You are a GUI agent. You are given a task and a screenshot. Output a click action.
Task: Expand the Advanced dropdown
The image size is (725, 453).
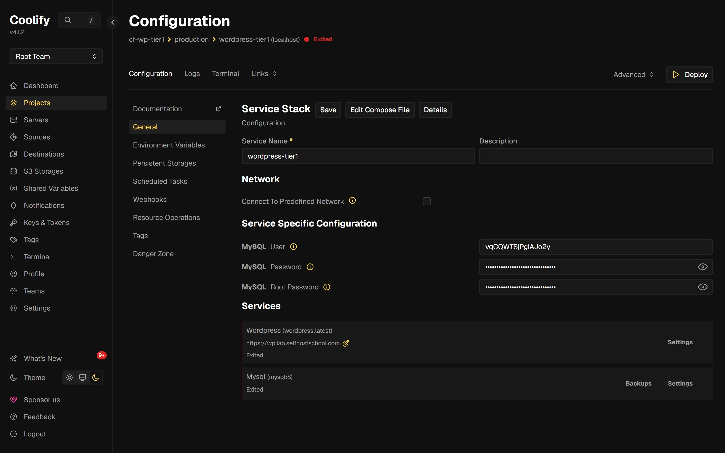point(633,74)
